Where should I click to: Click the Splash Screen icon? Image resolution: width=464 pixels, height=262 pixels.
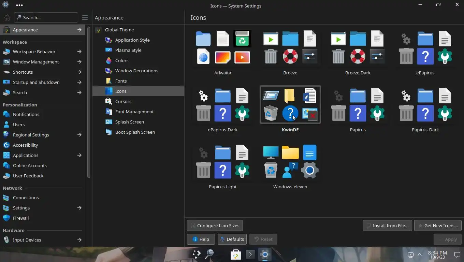coord(109,122)
